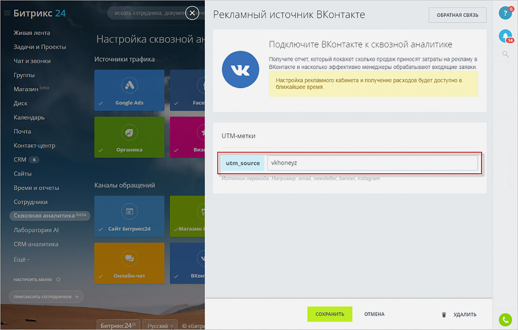Open CRM-аналитика menu item

pyautogui.click(x=36, y=244)
